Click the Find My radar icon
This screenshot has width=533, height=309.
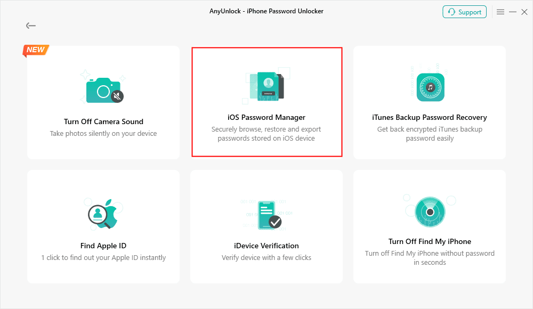coord(430,212)
